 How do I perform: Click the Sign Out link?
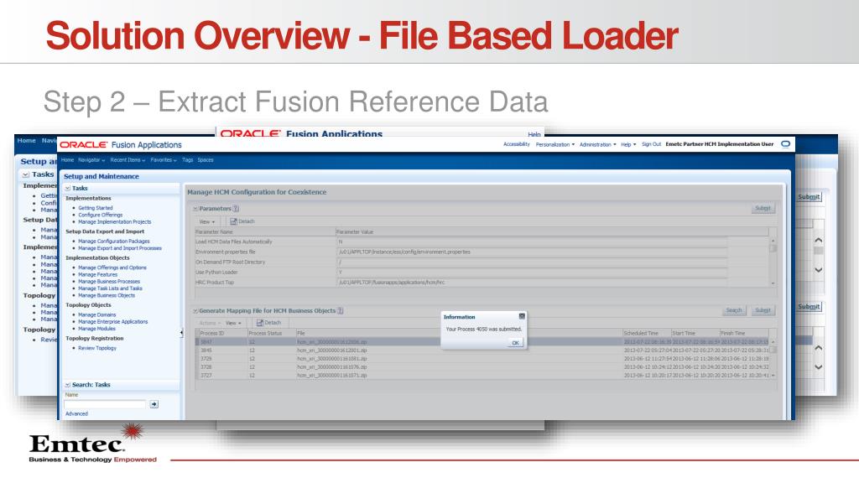pyautogui.click(x=651, y=144)
